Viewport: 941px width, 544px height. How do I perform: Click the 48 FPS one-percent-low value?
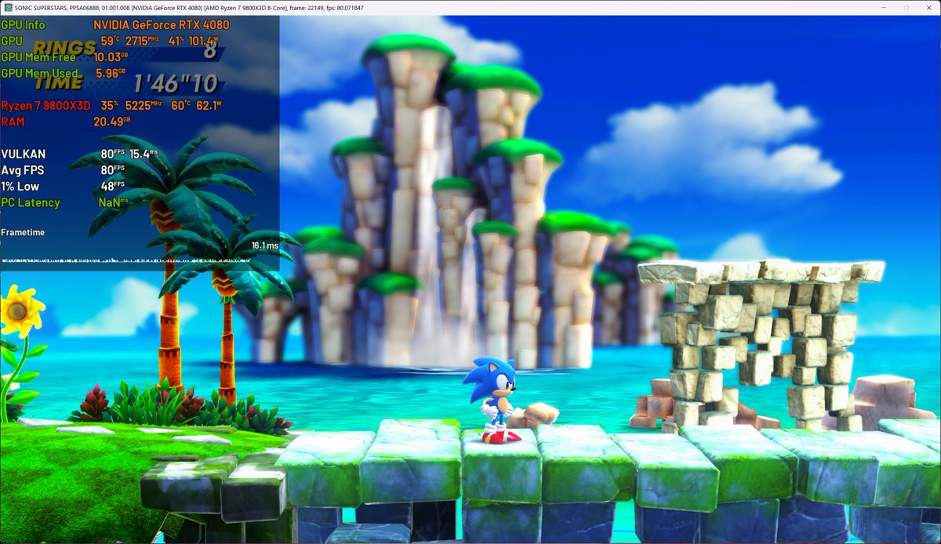112,187
